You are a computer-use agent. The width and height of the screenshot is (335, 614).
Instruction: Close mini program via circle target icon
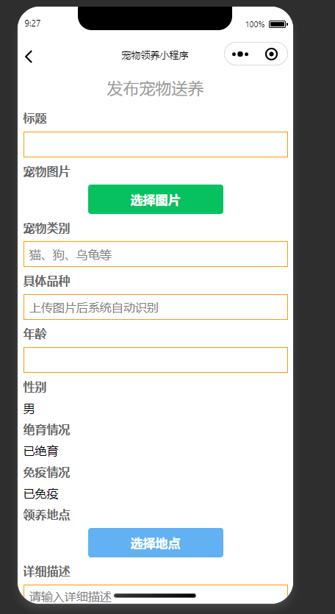(271, 54)
